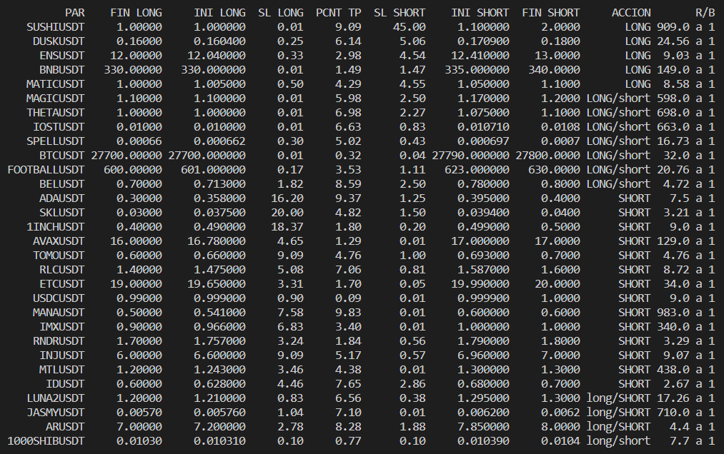Image resolution: width=724 pixels, height=454 pixels.
Task: Click FOOTBALLUSDT INI LONG value 601.000000
Action: [x=213, y=170]
